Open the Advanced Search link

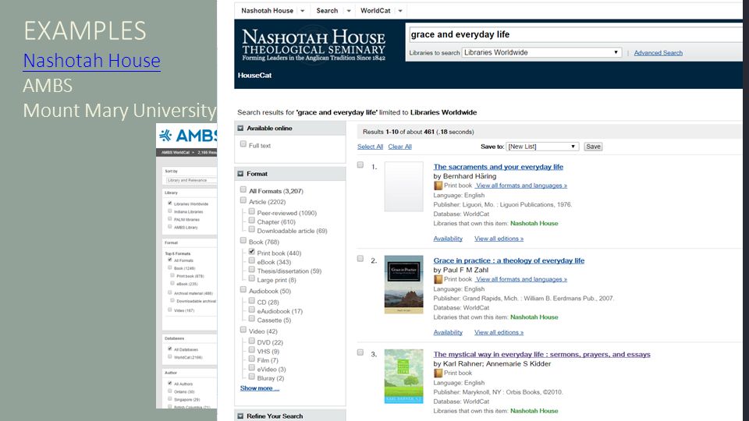point(658,53)
